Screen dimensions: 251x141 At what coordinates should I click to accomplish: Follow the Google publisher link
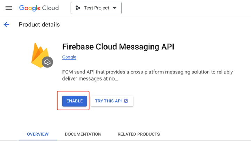[69, 57]
